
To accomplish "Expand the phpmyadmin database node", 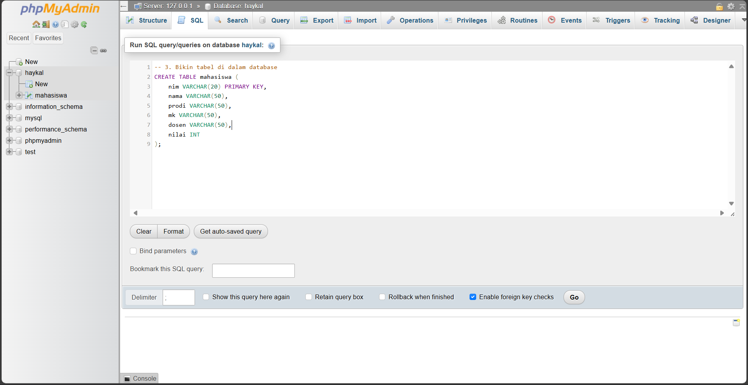I will pos(9,140).
